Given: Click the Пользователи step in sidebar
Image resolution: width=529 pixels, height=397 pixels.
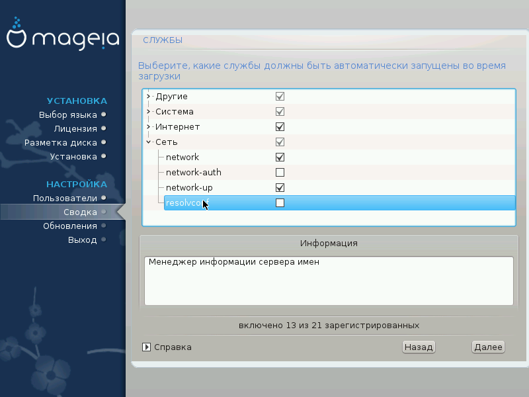Looking at the screenshot, I should tap(65, 198).
